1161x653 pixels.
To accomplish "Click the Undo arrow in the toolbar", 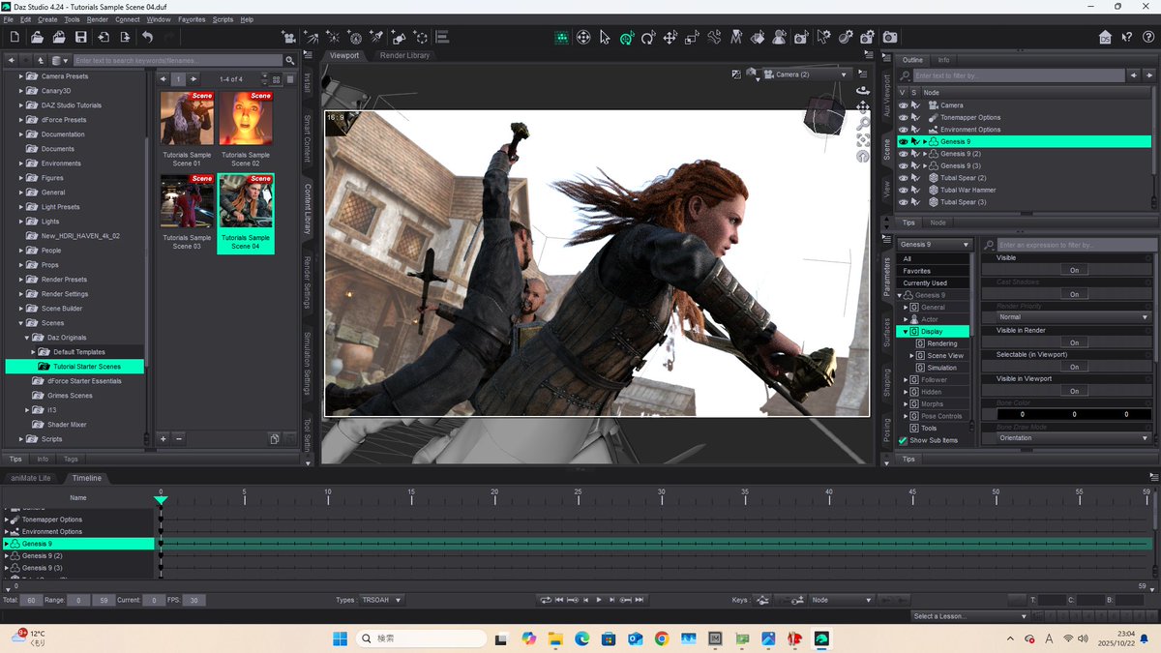I will [147, 38].
